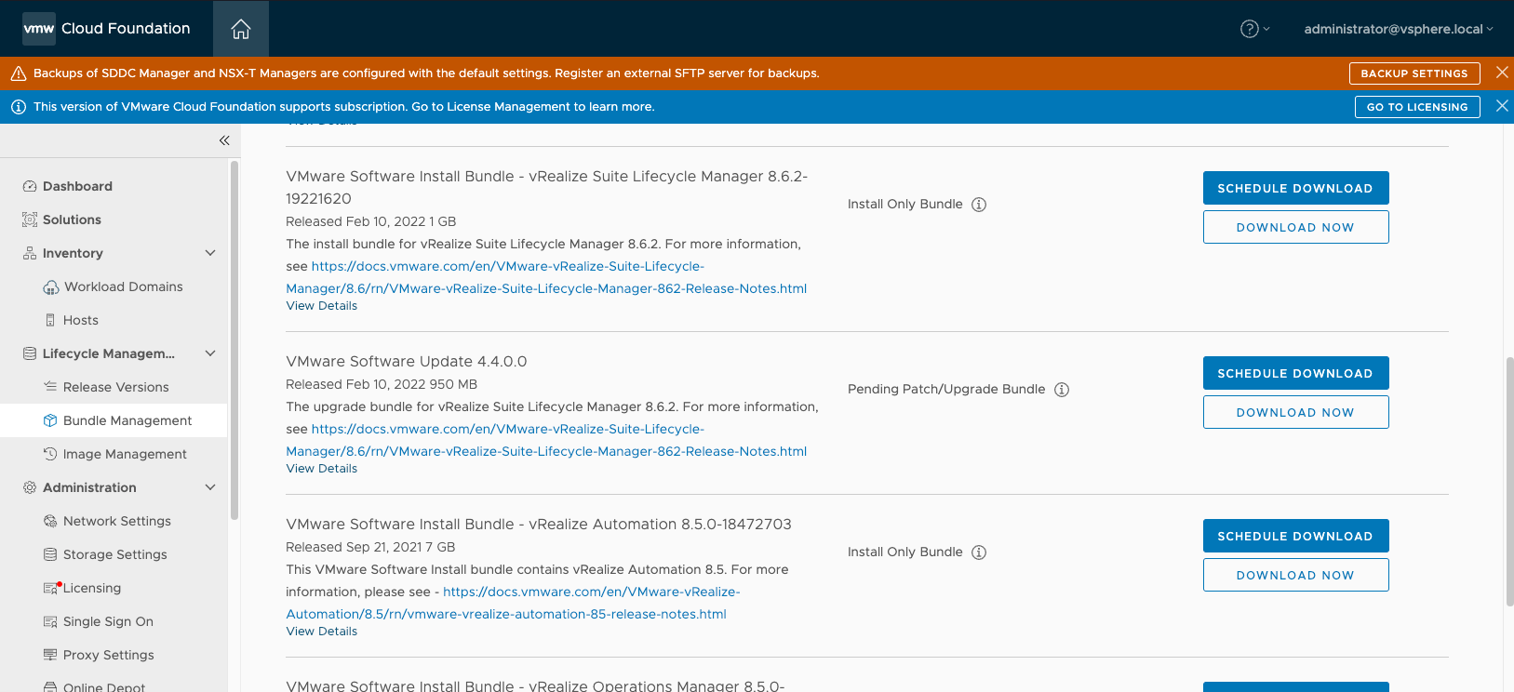Click the Administration gear icon
This screenshot has width=1514, height=692.
coord(30,487)
